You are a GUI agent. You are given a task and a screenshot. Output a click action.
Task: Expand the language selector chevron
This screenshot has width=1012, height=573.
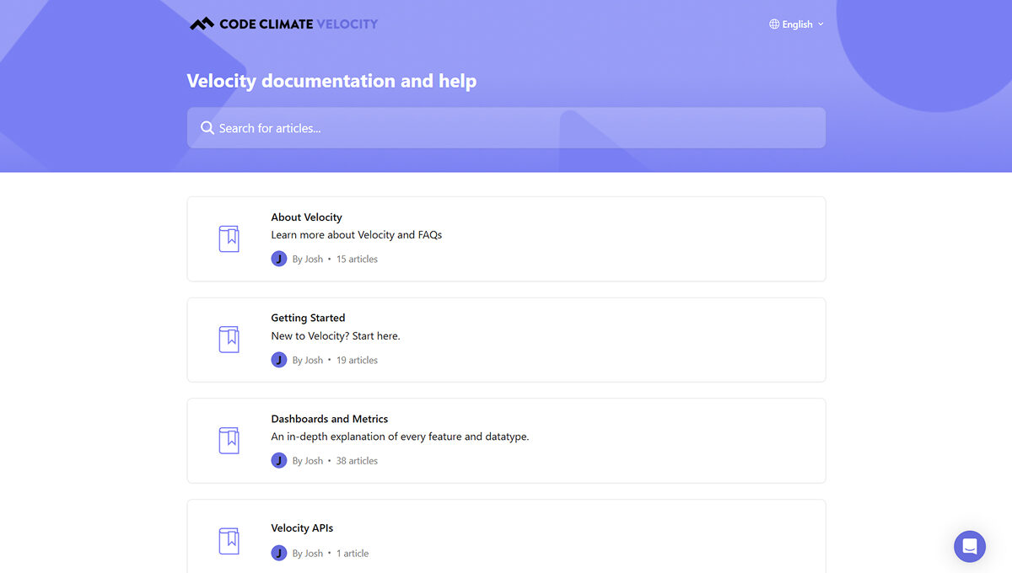click(x=821, y=24)
